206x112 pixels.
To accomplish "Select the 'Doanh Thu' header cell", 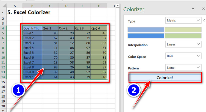I will (x=32, y=28).
